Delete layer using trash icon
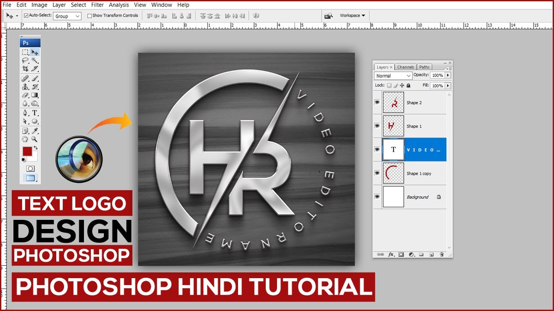The width and height of the screenshot is (554, 311). tap(442, 254)
